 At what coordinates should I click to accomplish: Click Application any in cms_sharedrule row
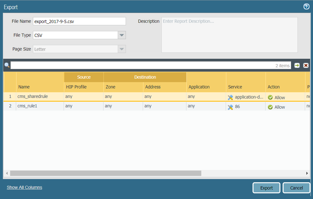click(191, 97)
